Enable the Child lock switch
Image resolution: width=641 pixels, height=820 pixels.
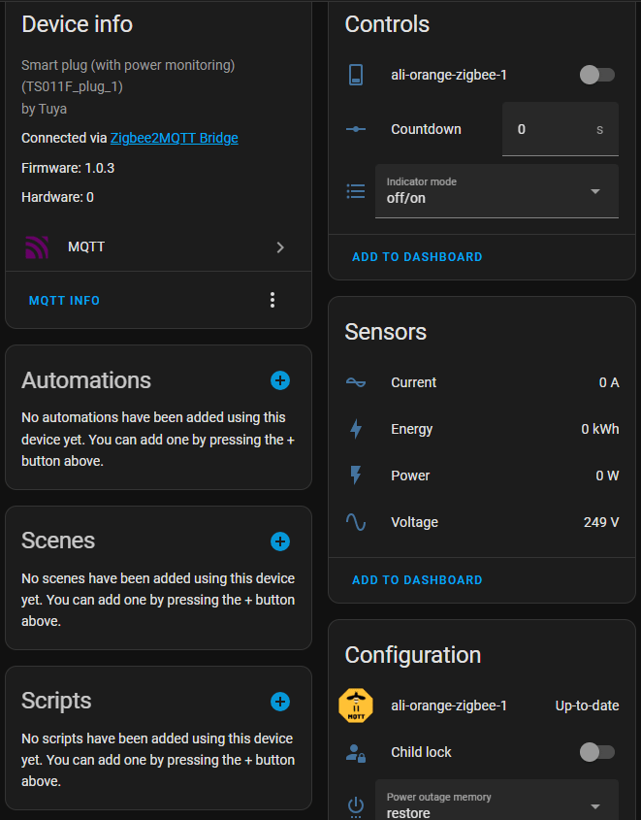tap(596, 752)
